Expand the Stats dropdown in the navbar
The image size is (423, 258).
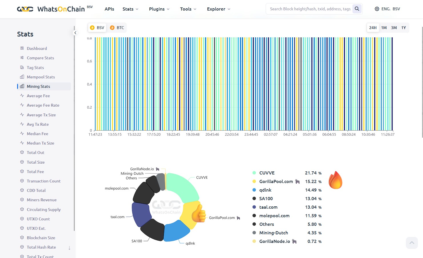pyautogui.click(x=131, y=9)
